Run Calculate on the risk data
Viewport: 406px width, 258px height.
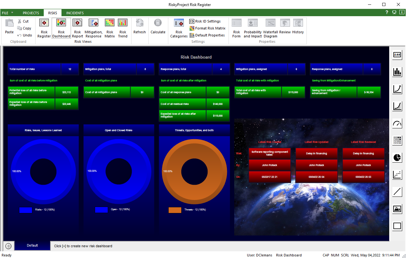(158, 28)
